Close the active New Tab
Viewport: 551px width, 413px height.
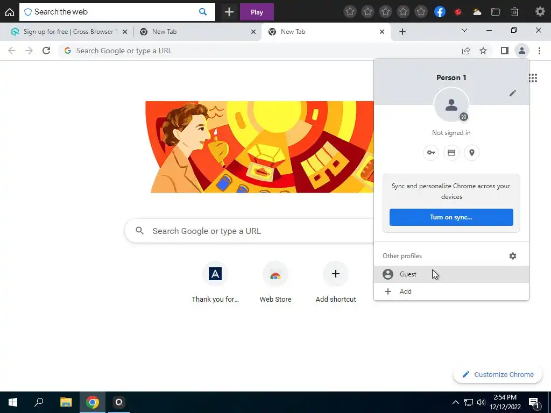click(x=382, y=32)
